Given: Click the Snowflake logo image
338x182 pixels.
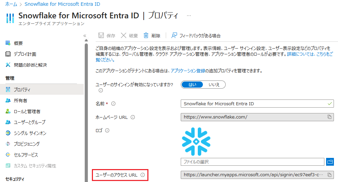Looking at the screenshot, I should 196,141.
